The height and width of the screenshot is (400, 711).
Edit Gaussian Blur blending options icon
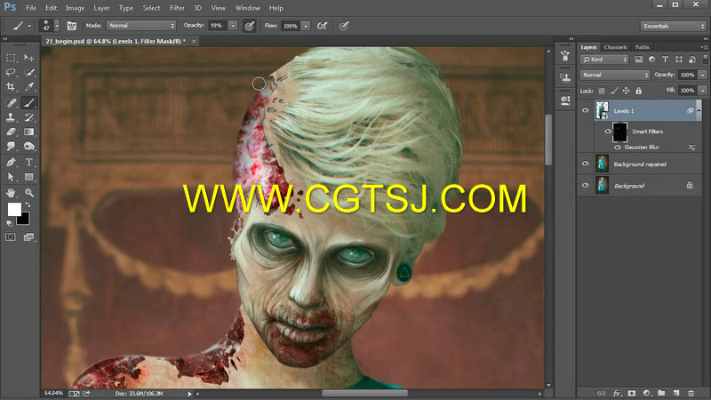coord(692,148)
